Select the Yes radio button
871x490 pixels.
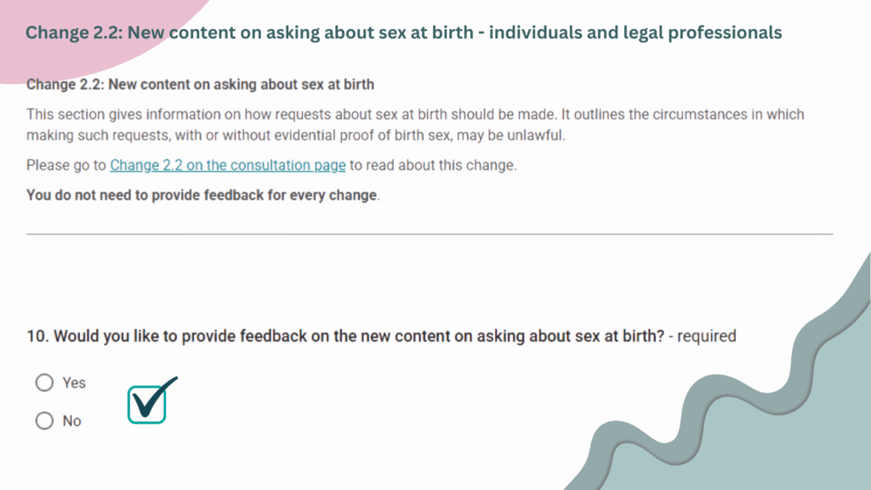pos(44,383)
